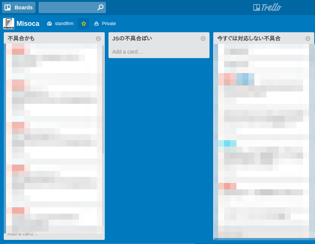Click the 不具合かも list title
This screenshot has width=315, height=244.
[x=21, y=39]
